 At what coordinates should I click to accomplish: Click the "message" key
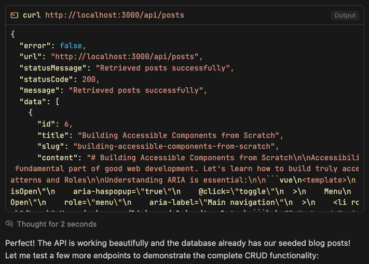click(x=39, y=90)
